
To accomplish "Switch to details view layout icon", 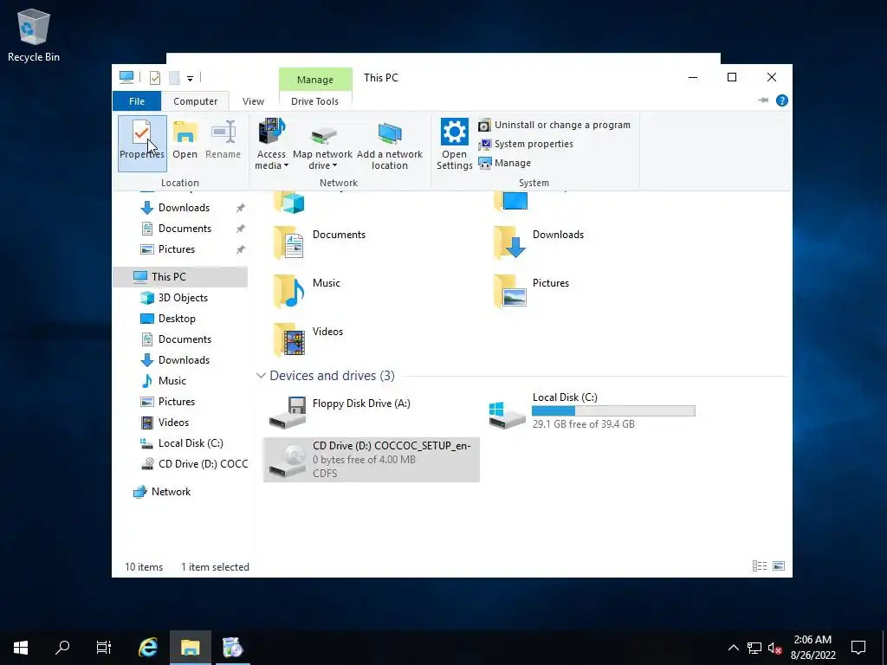I will pos(760,565).
